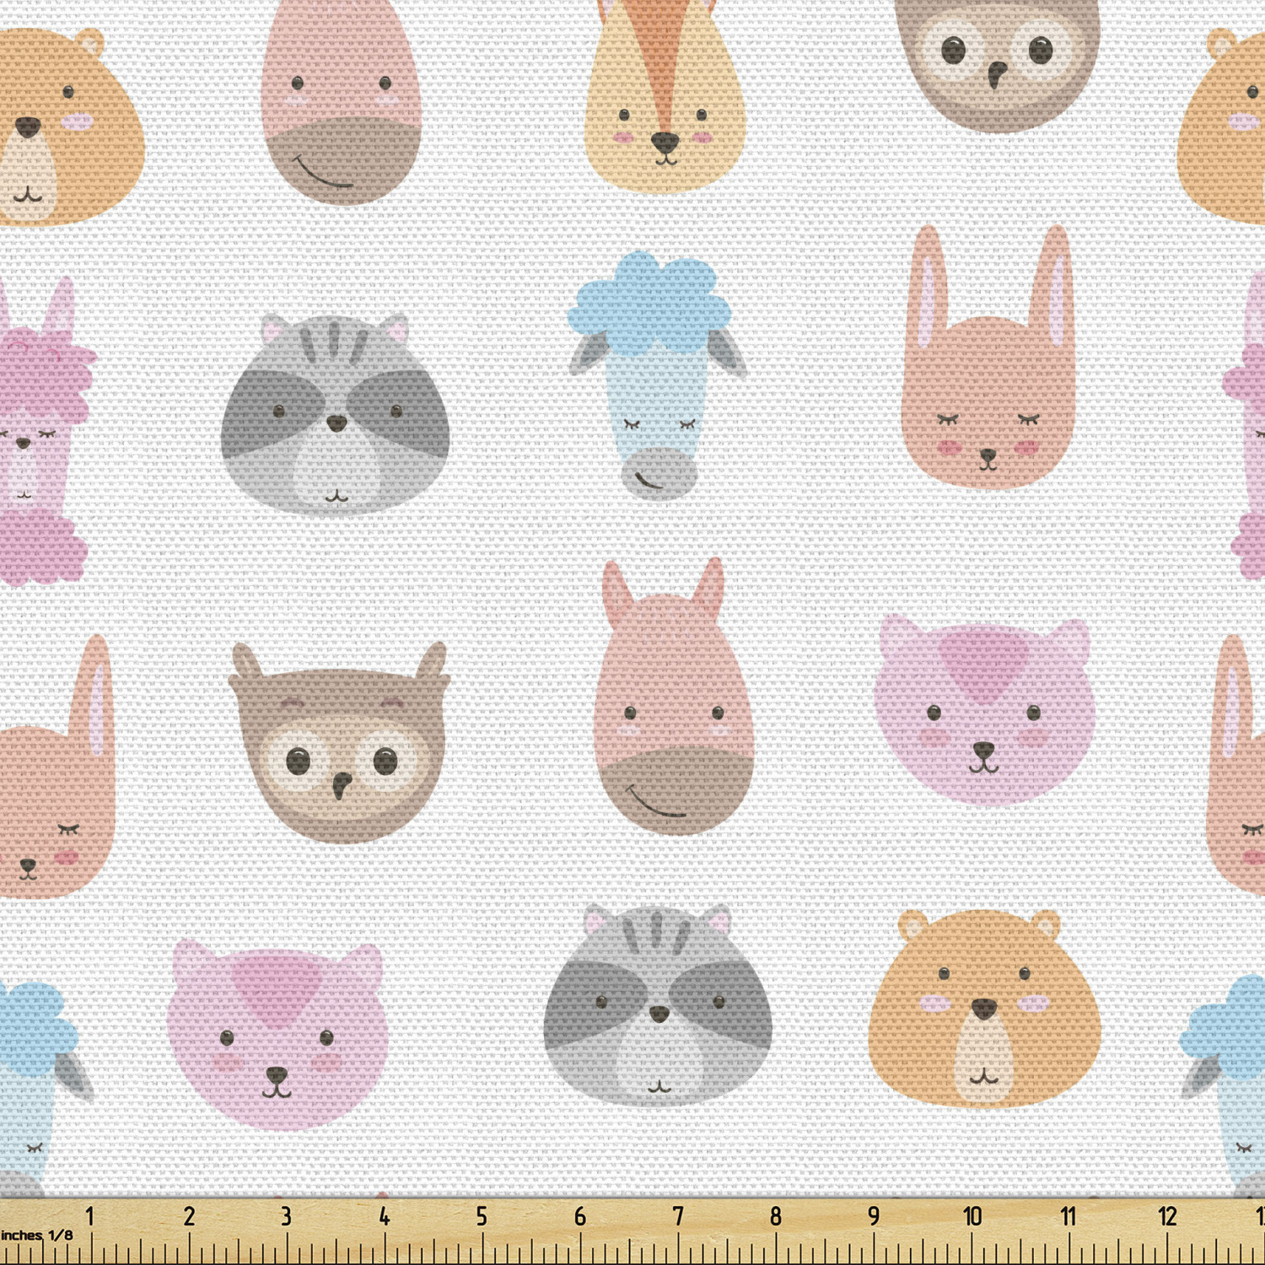Viewport: 1265px width, 1265px height.
Task: Click the number 12 on the ruler
Action: tap(1168, 1216)
